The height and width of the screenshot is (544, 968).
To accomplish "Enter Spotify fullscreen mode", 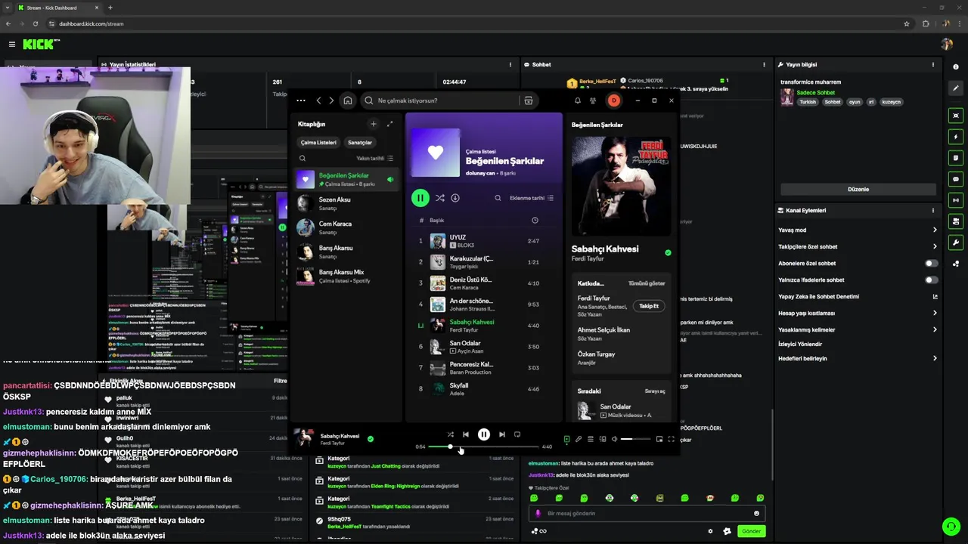I will [671, 439].
